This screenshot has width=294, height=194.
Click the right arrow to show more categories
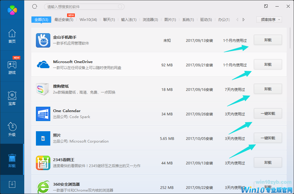tap(243, 19)
